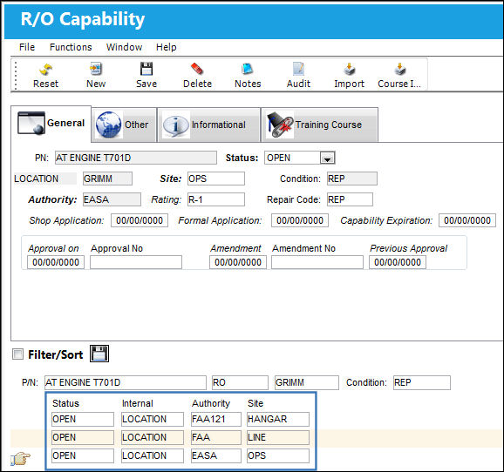Switch to the Other tab

click(124, 125)
